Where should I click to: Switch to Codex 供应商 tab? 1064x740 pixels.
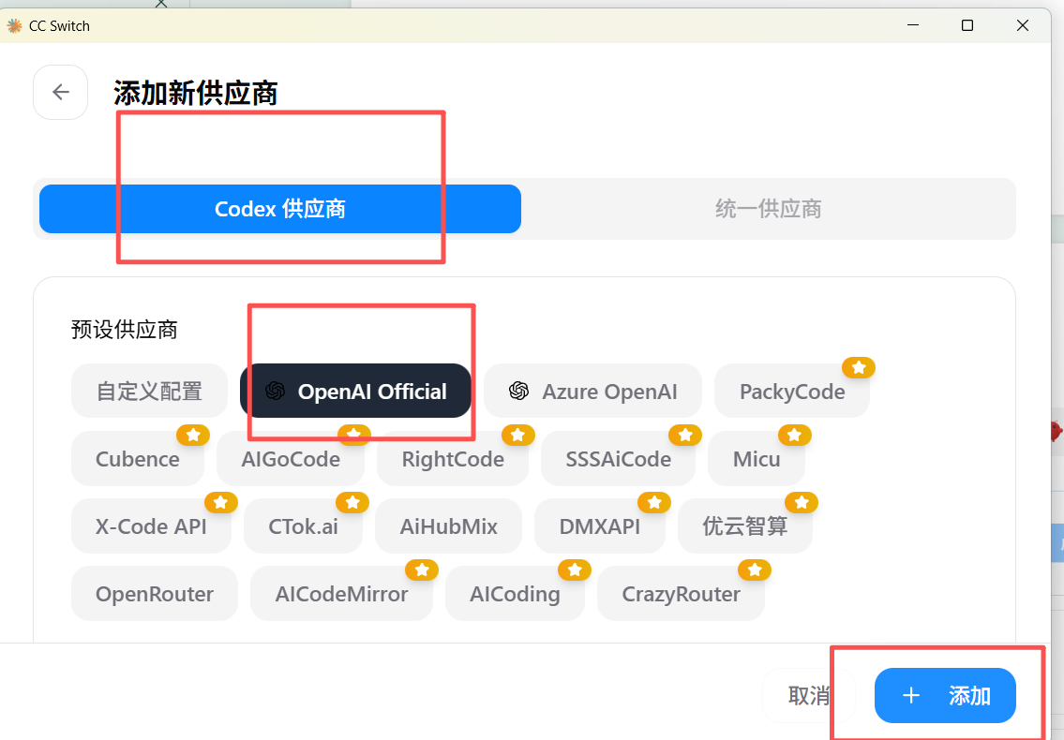click(x=280, y=209)
